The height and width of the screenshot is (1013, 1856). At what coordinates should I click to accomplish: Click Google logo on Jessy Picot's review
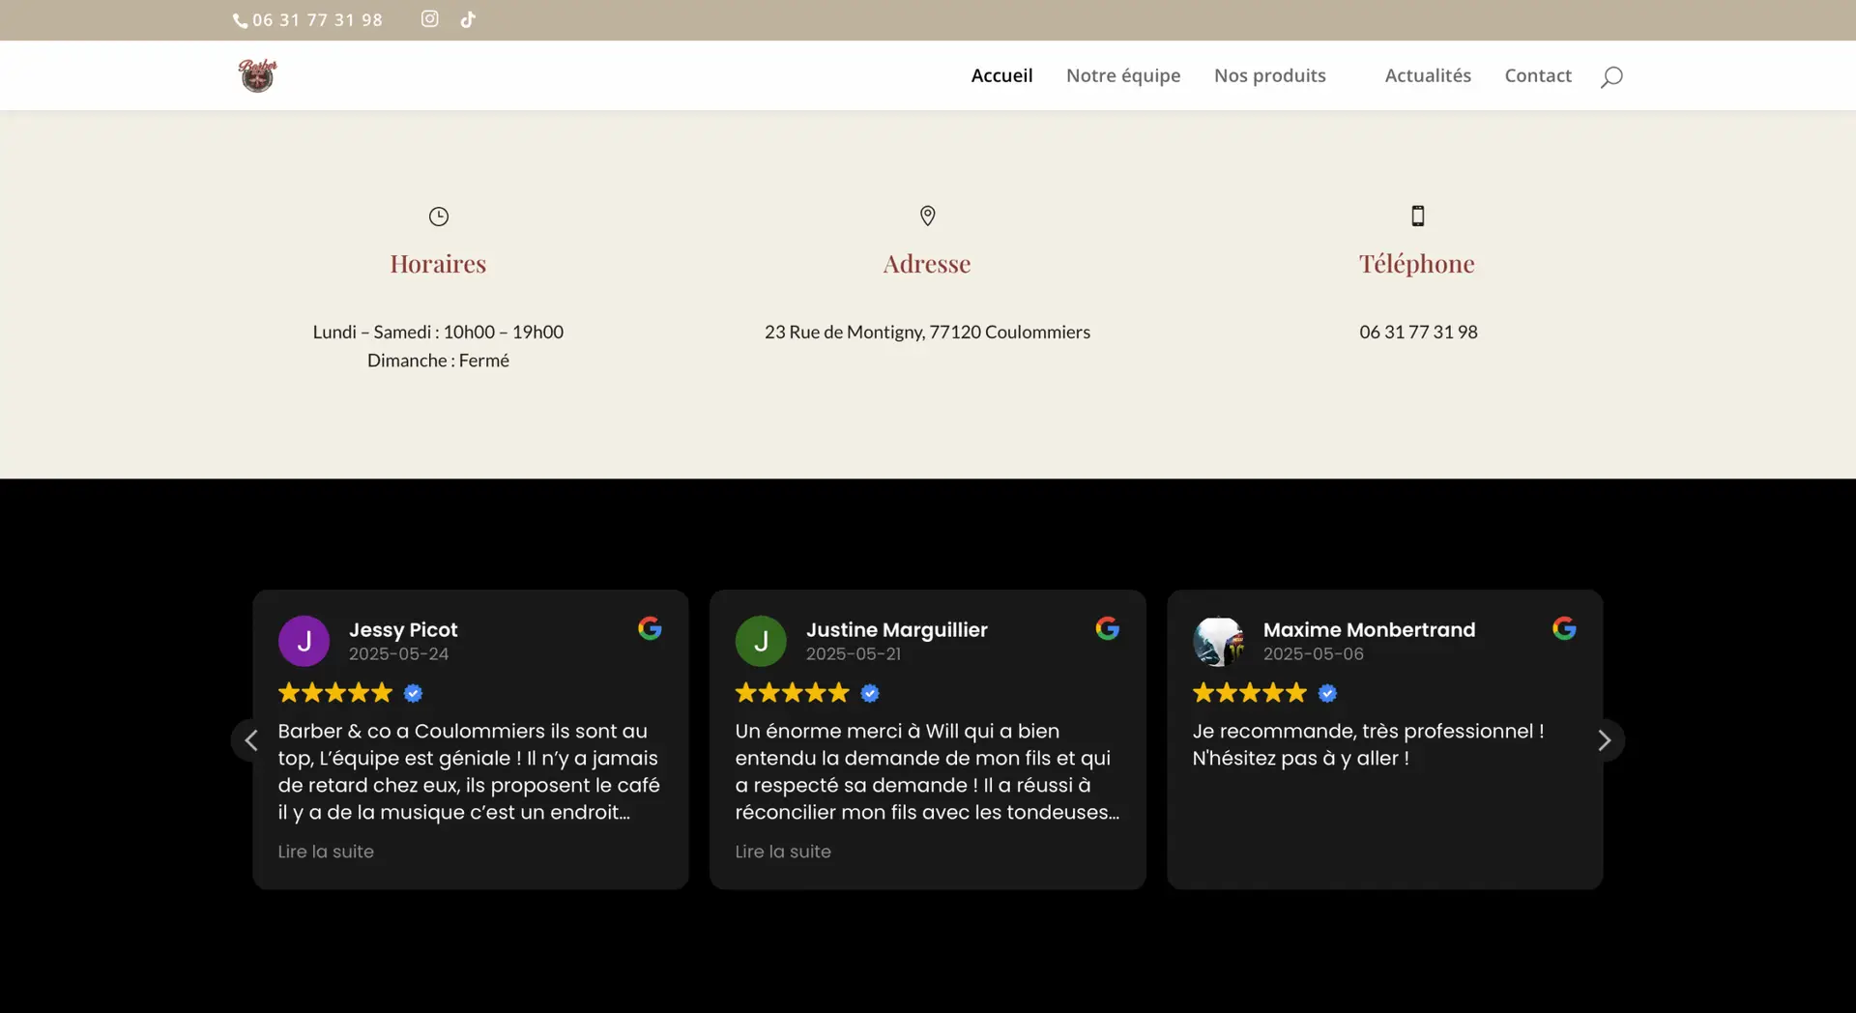click(x=650, y=628)
